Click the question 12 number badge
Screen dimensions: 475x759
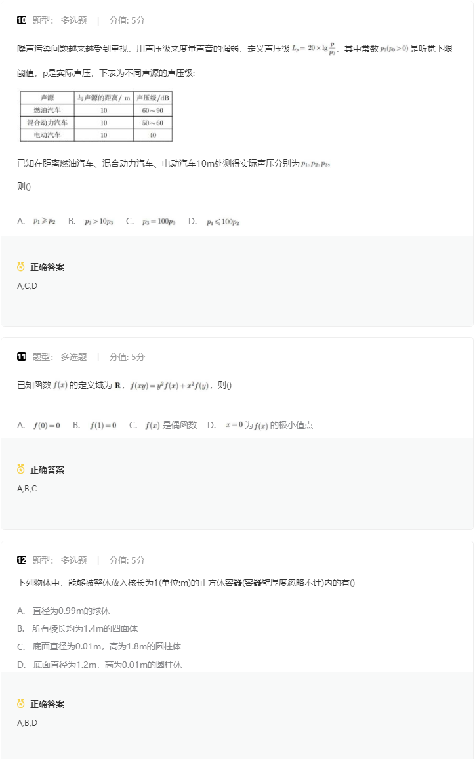(x=22, y=560)
